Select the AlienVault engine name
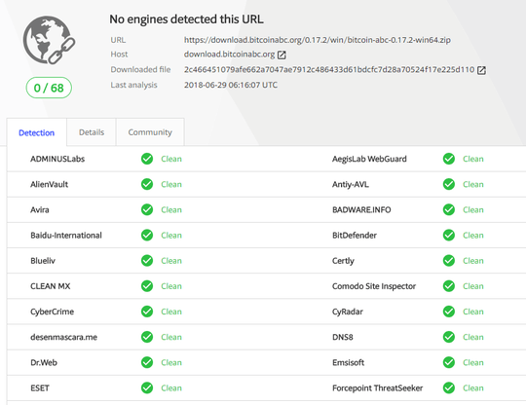The width and height of the screenshot is (526, 405). click(49, 184)
